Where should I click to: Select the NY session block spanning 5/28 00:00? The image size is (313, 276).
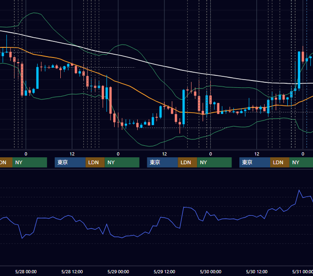click(x=29, y=162)
